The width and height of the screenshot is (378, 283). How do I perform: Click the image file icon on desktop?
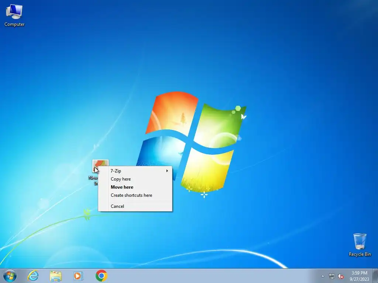100,165
